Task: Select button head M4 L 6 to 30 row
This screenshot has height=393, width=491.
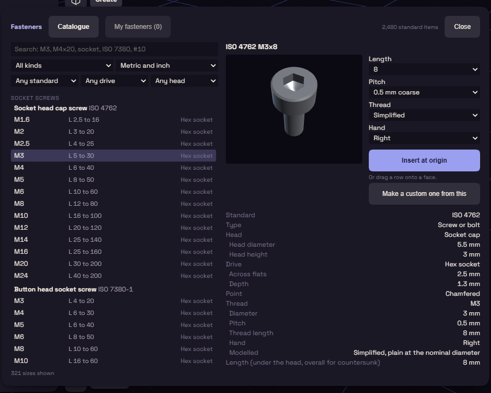Action: point(113,313)
